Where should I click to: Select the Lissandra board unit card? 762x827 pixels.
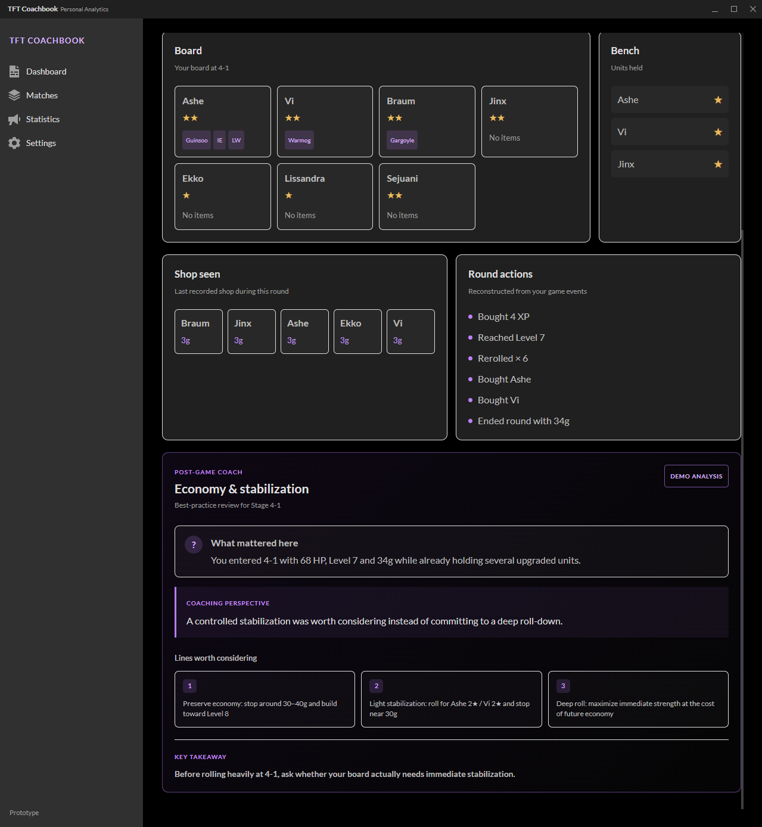(x=325, y=197)
